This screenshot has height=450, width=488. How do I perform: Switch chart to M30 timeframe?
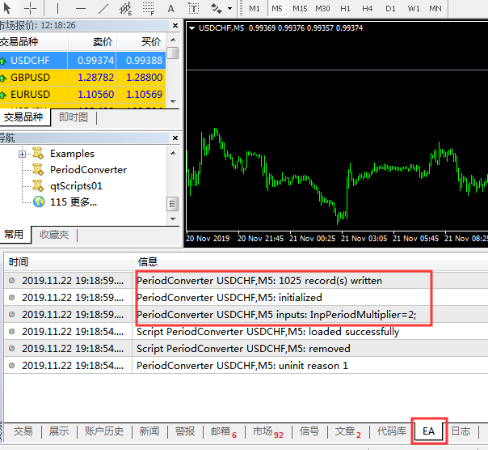tap(322, 8)
